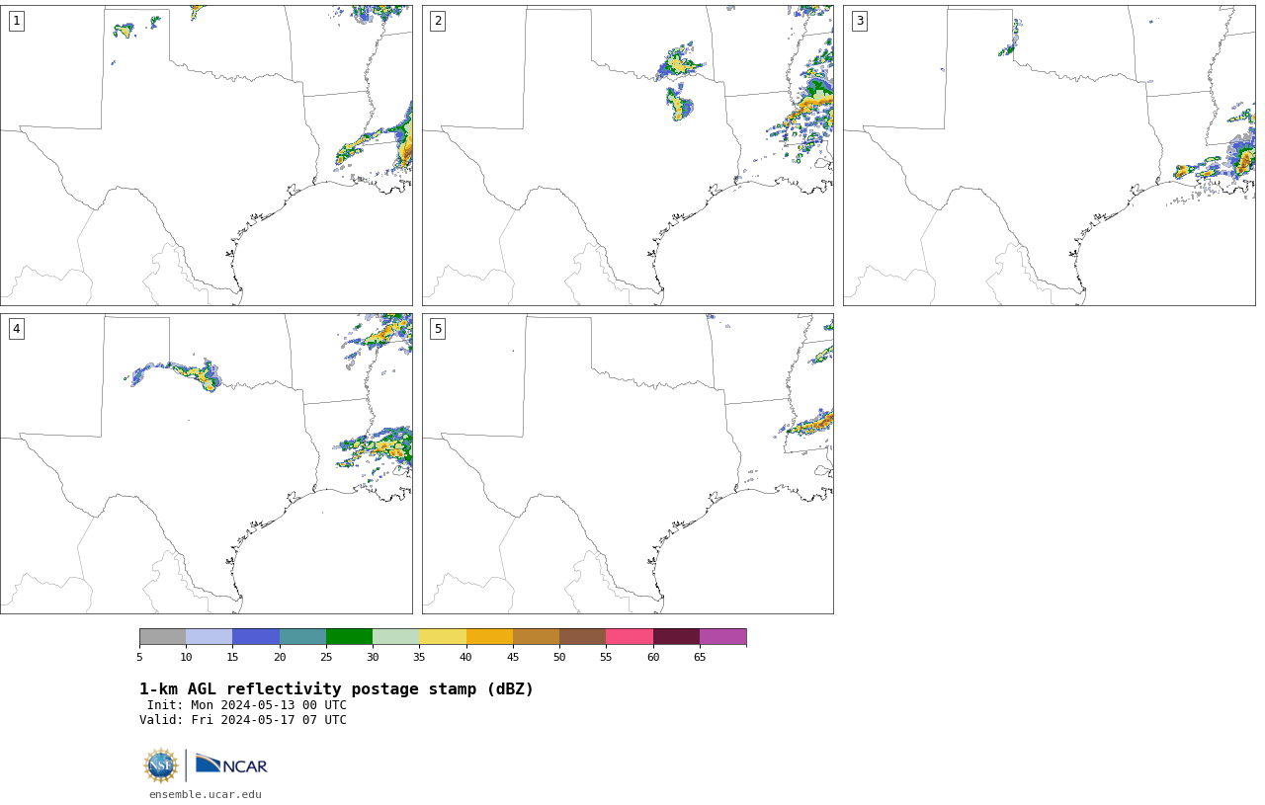Screen dimensions: 1265x805
Task: Open ensemble member 1 reflectivity map
Action: pos(206,155)
